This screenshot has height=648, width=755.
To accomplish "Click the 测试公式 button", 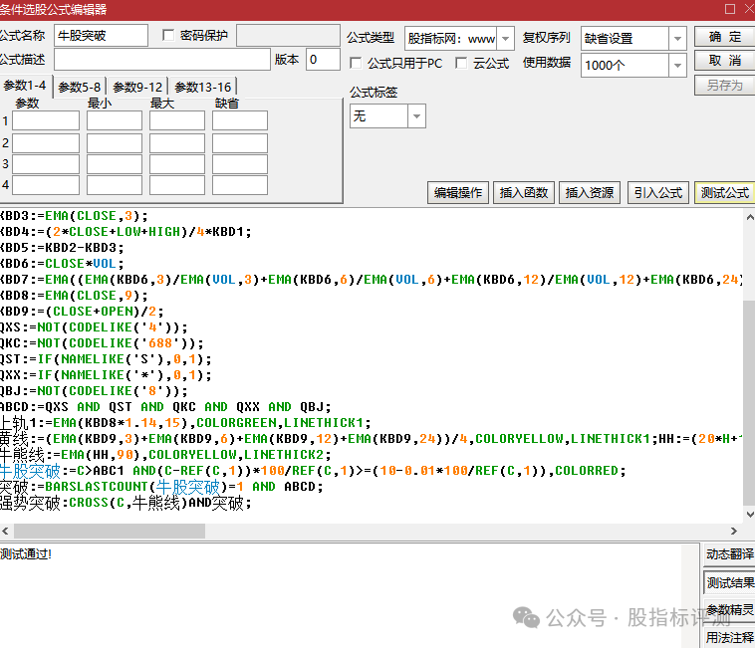I will click(724, 193).
